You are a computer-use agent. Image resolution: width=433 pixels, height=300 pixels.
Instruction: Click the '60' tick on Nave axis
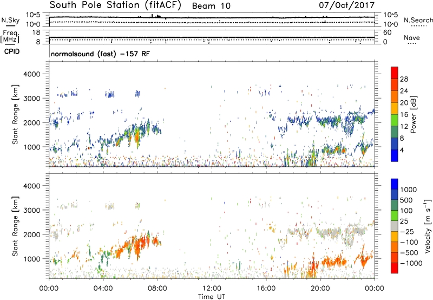[387, 32]
